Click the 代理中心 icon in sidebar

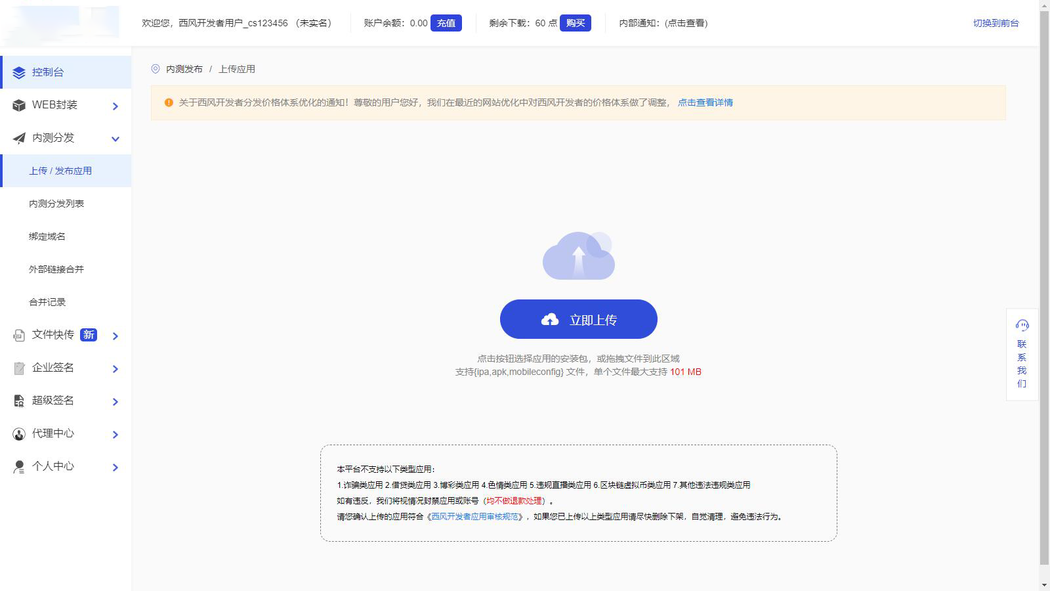point(19,433)
